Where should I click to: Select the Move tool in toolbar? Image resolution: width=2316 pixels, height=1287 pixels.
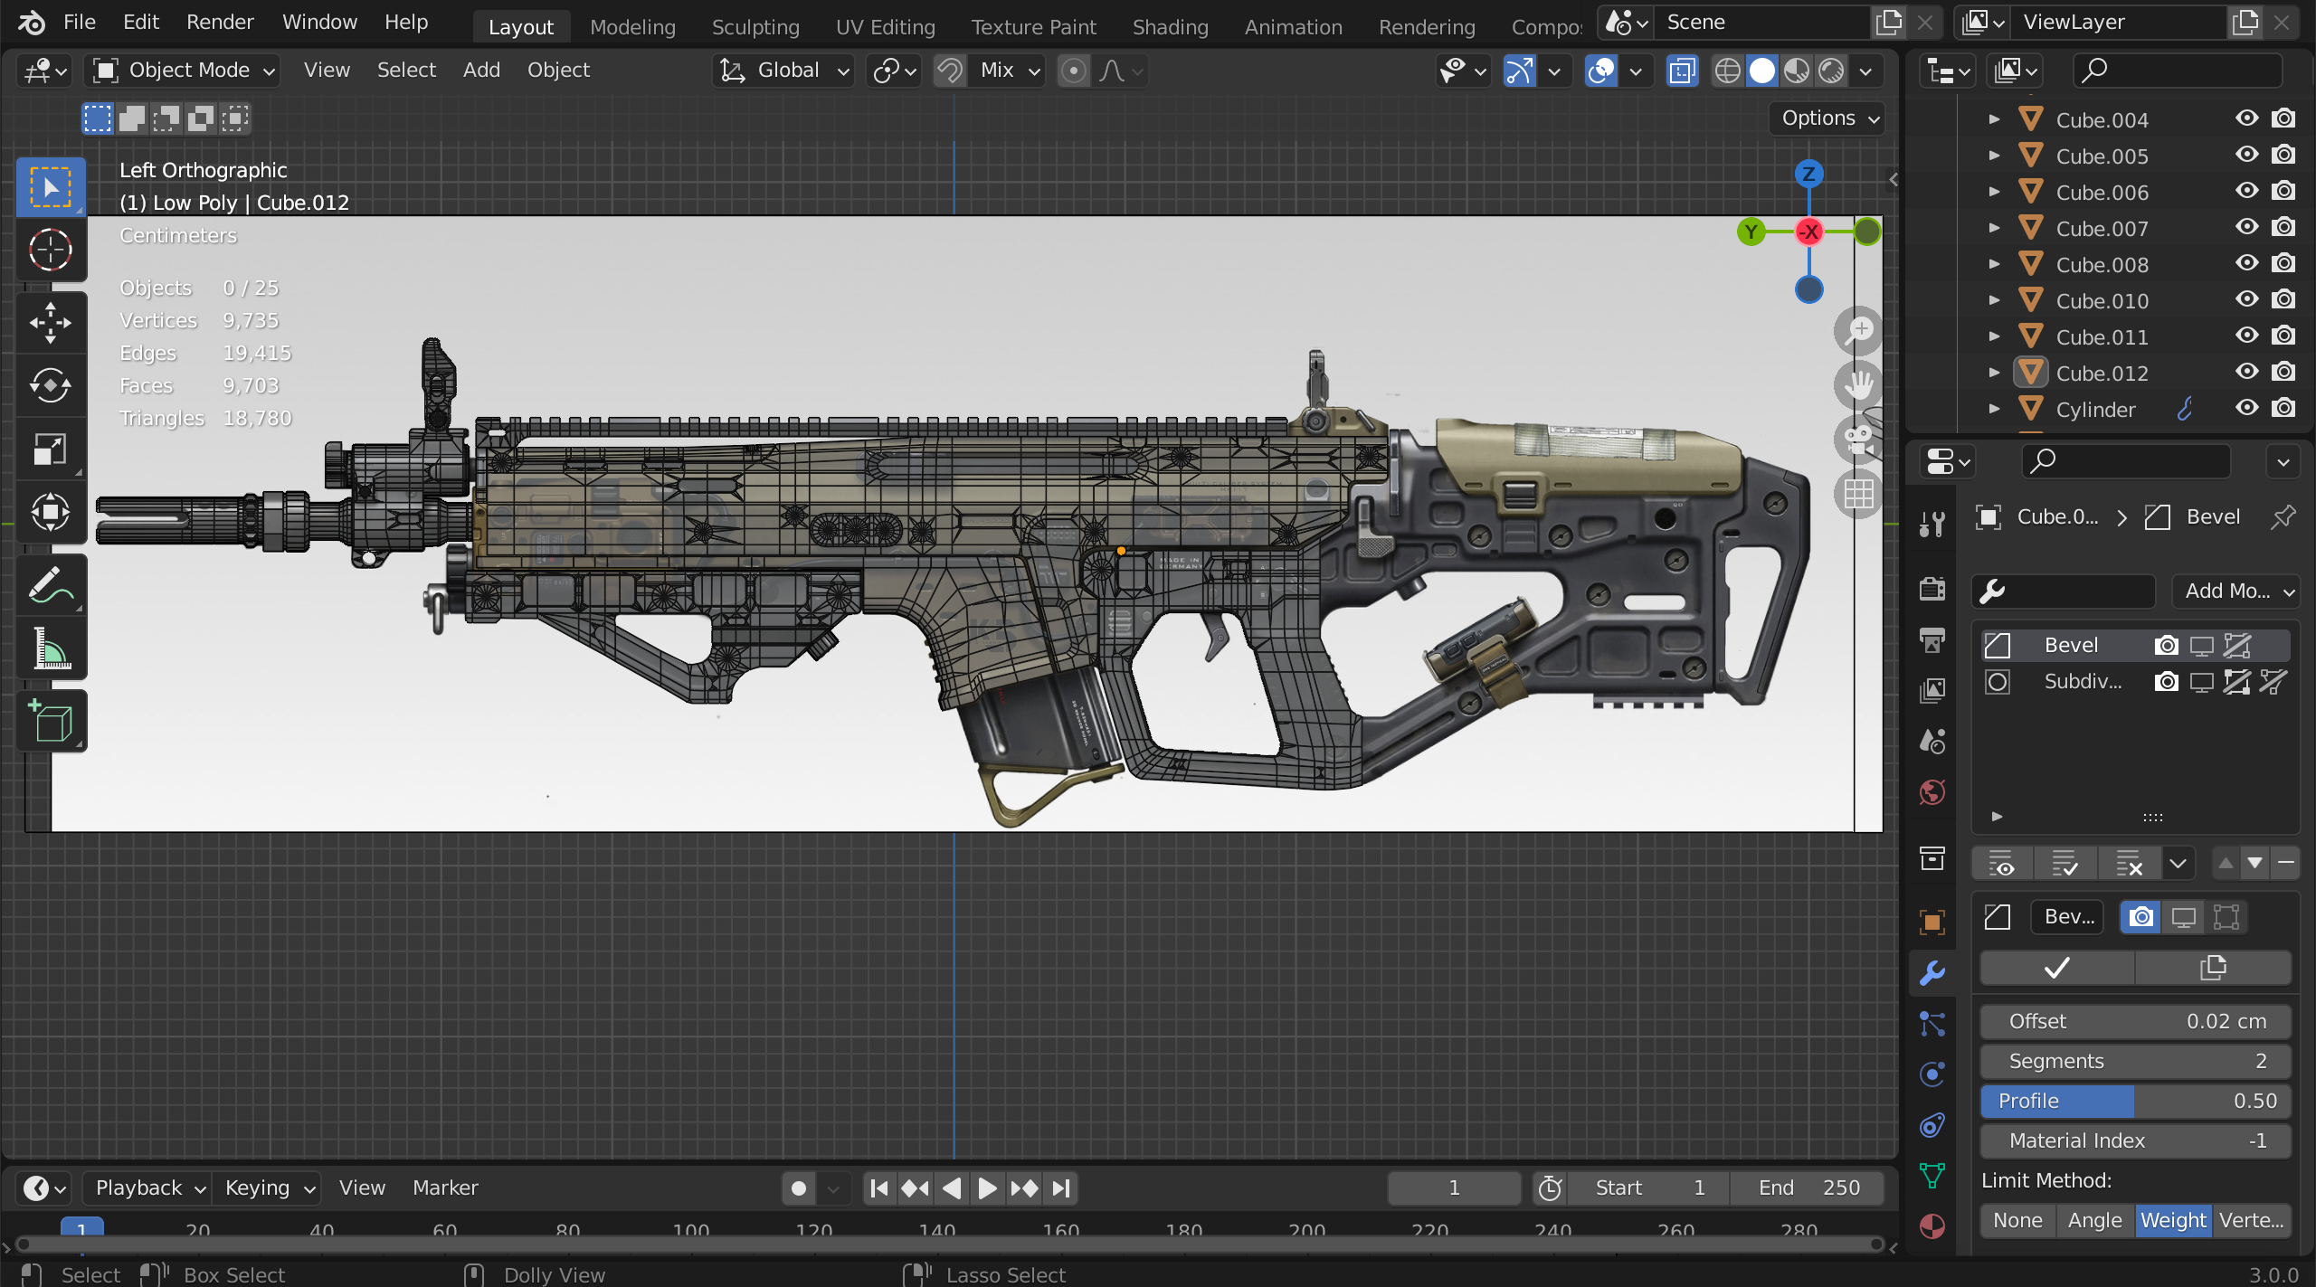(x=51, y=323)
